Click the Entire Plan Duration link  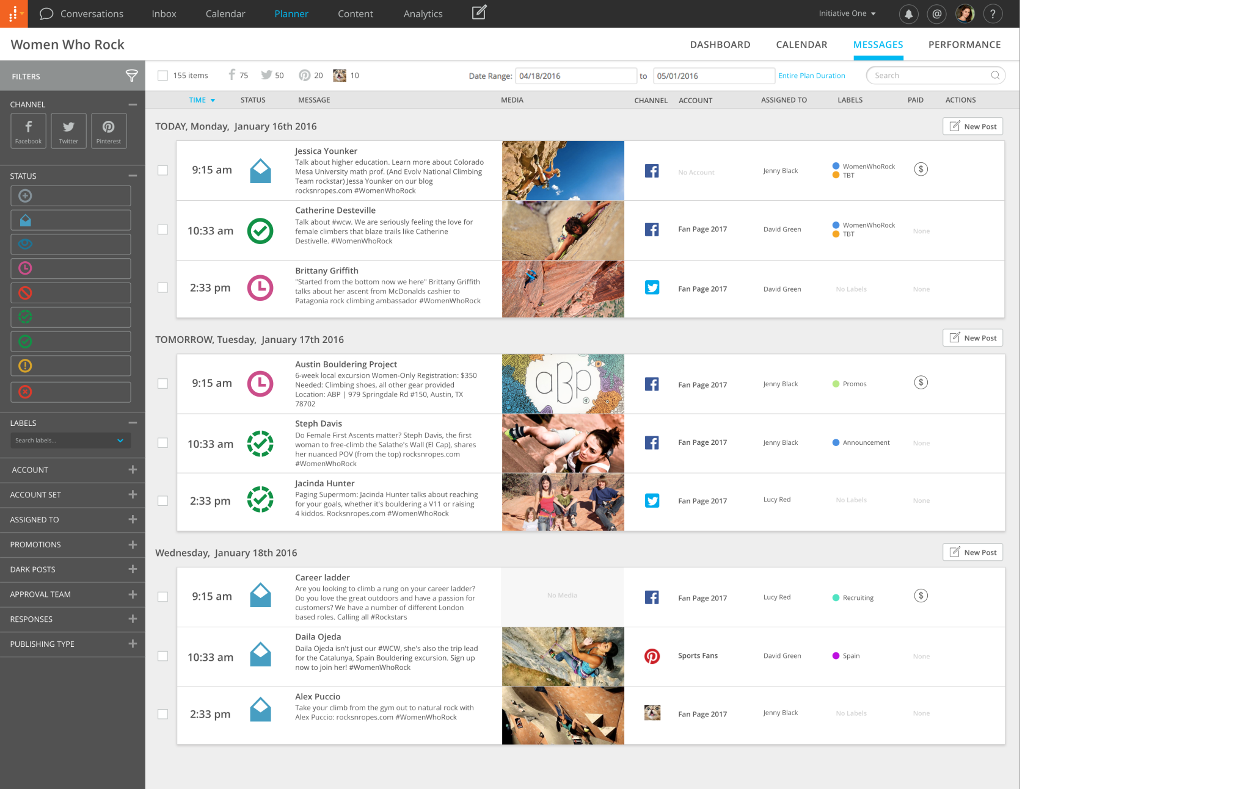click(x=811, y=76)
